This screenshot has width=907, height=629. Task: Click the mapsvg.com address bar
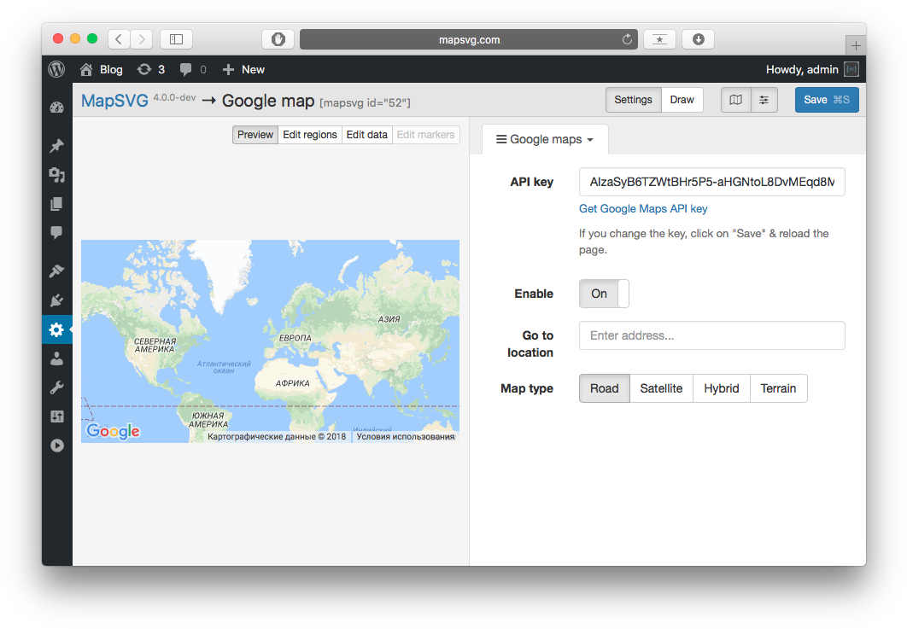click(469, 39)
